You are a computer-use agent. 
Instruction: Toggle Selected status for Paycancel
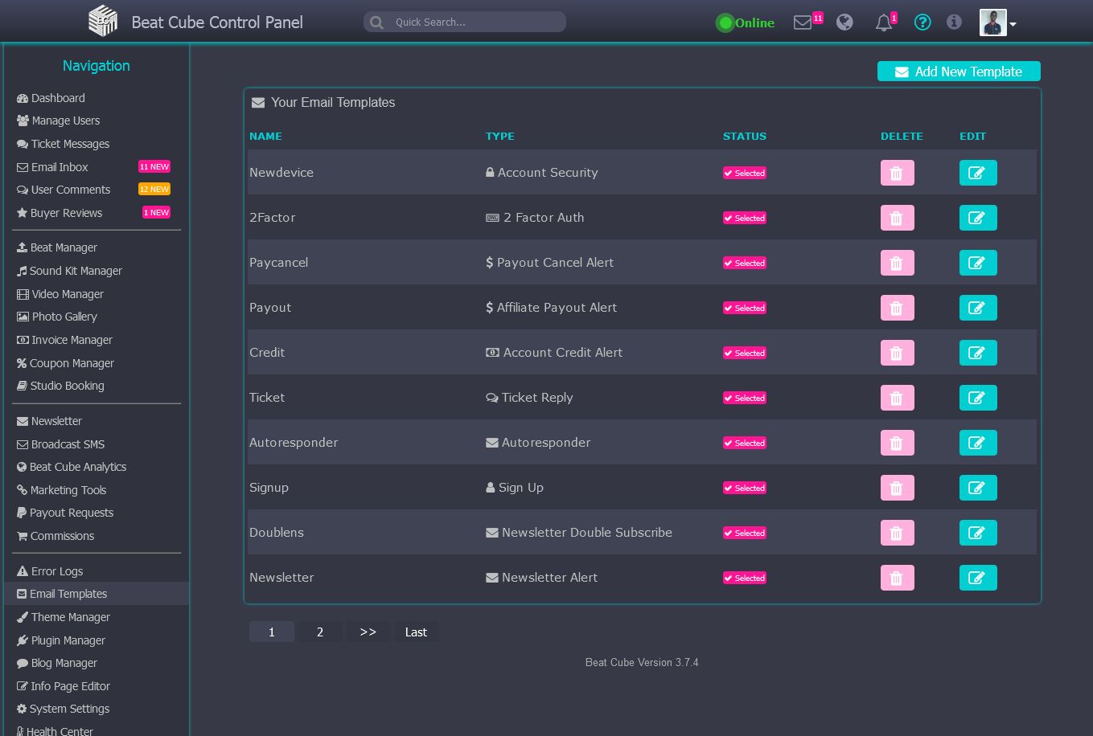(744, 263)
